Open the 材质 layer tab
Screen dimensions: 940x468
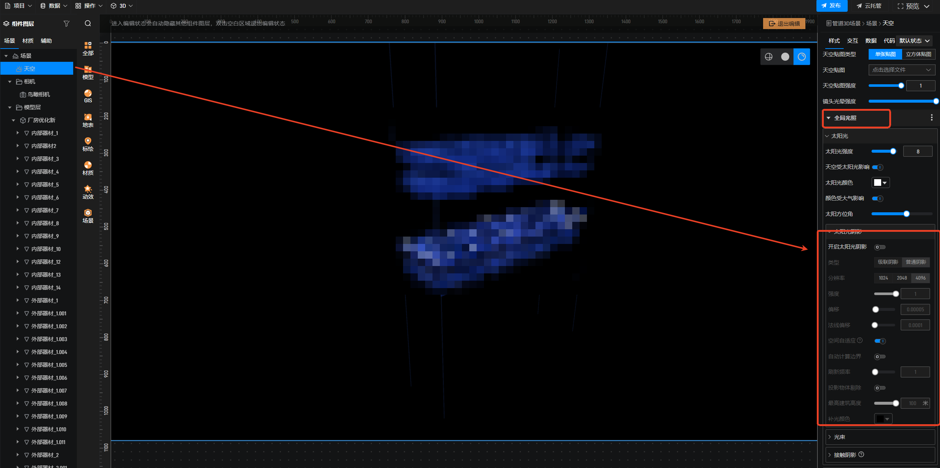[x=28, y=41]
